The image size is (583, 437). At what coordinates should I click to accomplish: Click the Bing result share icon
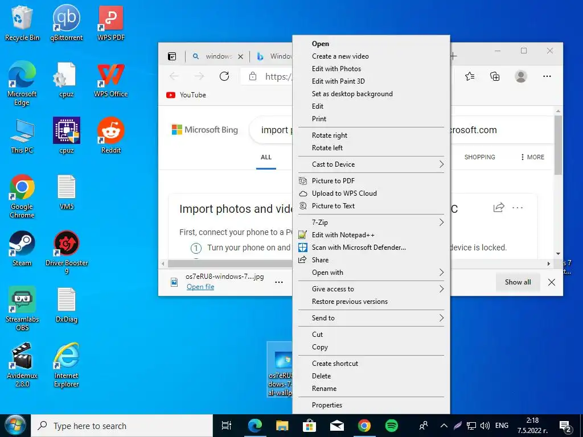[499, 207]
